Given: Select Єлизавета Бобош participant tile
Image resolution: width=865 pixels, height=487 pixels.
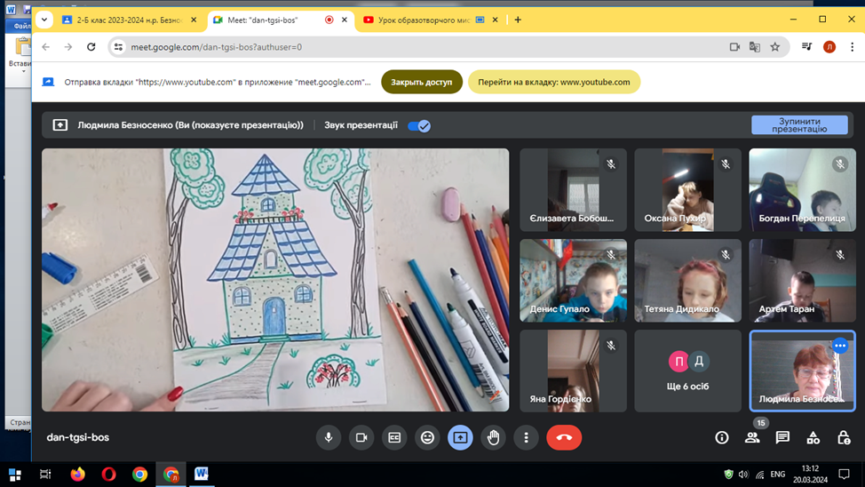Looking at the screenshot, I should [x=573, y=190].
